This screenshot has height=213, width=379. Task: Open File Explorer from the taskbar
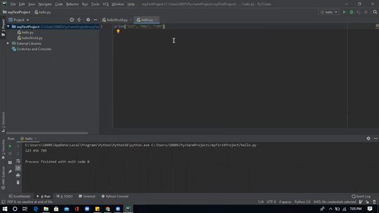(46, 209)
